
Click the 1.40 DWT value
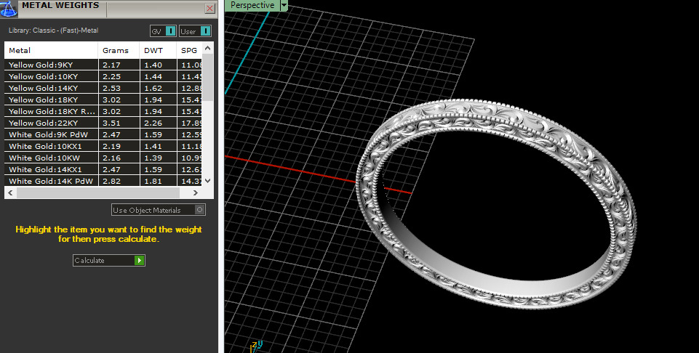153,65
